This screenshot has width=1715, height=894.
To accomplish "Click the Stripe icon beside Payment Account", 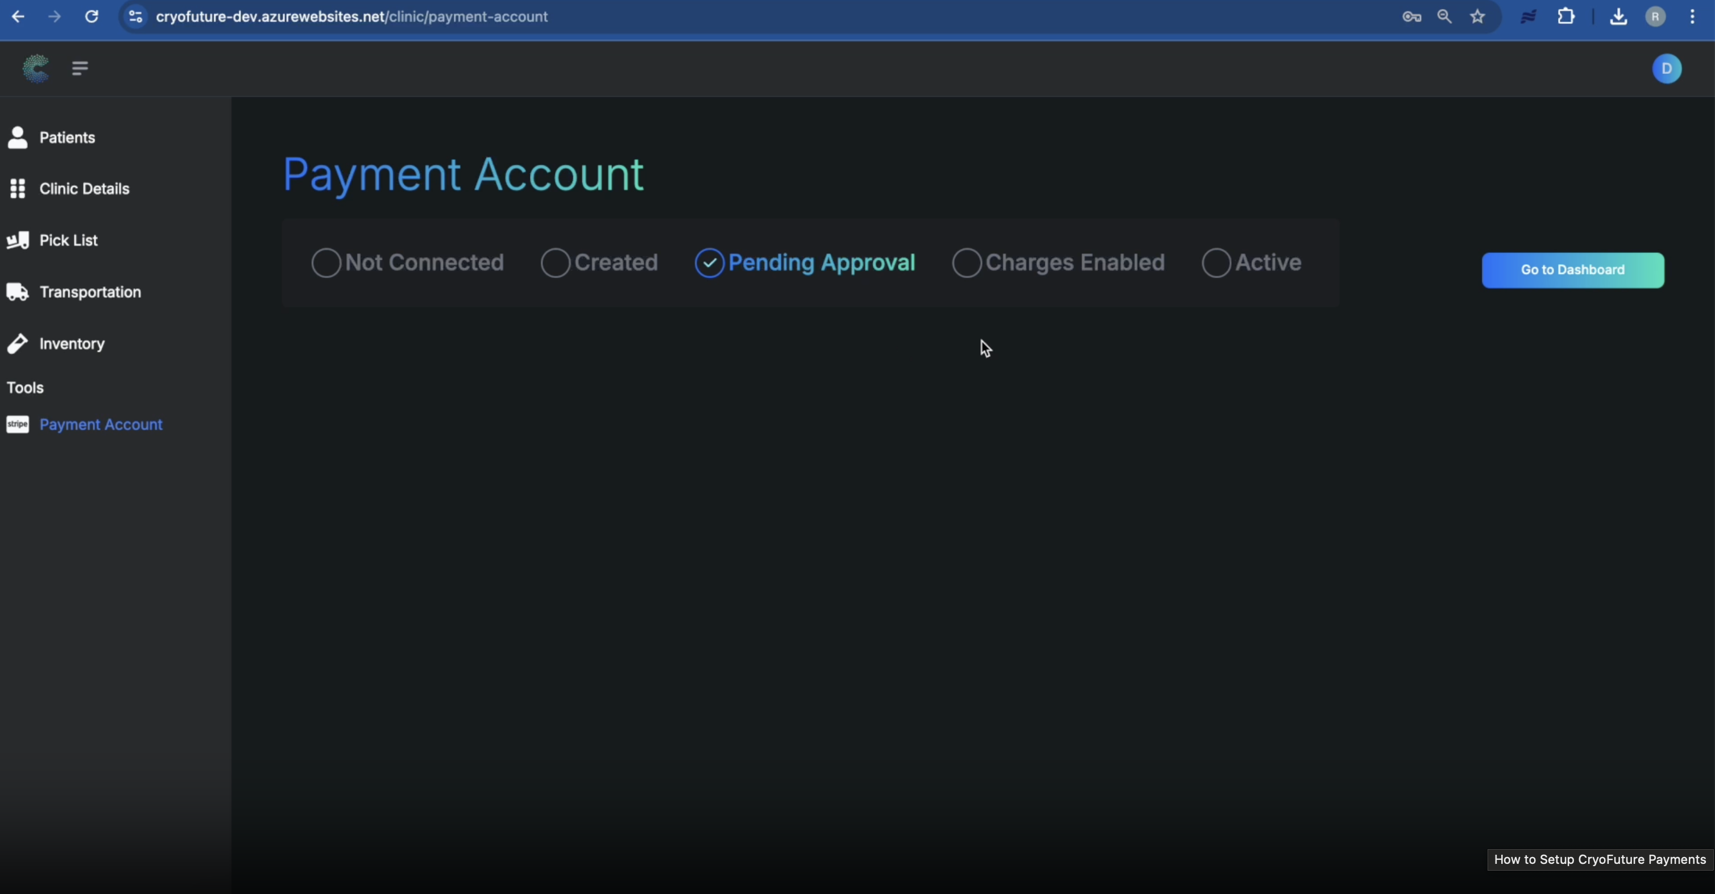I will pyautogui.click(x=18, y=425).
